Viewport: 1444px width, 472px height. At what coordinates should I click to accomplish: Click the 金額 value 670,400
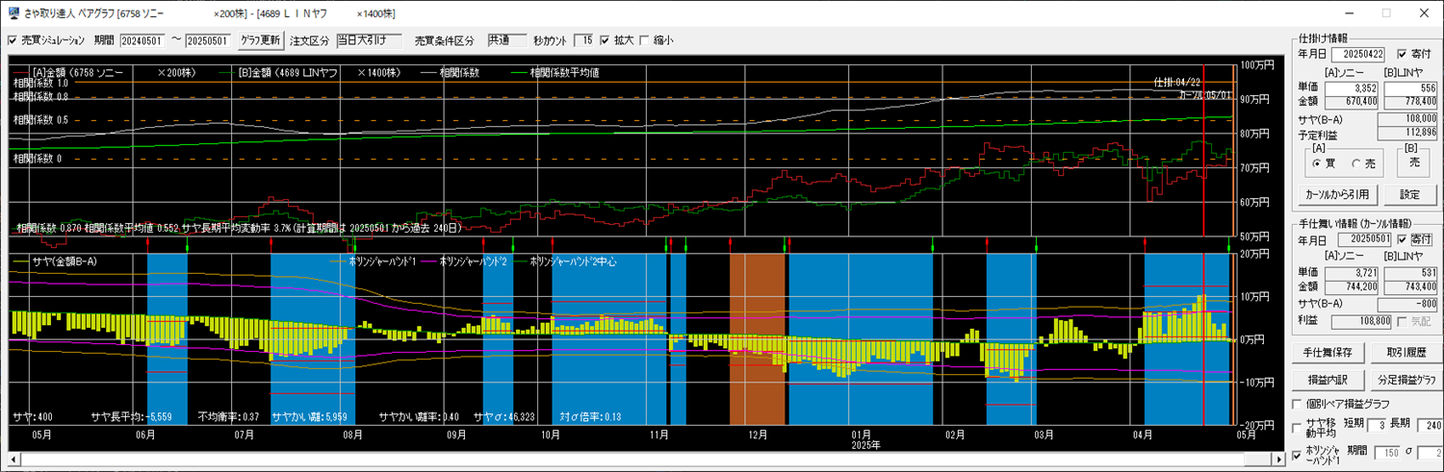pos(1352,101)
